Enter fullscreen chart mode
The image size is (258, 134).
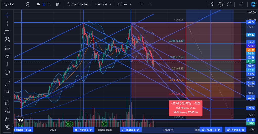pos(229,4)
